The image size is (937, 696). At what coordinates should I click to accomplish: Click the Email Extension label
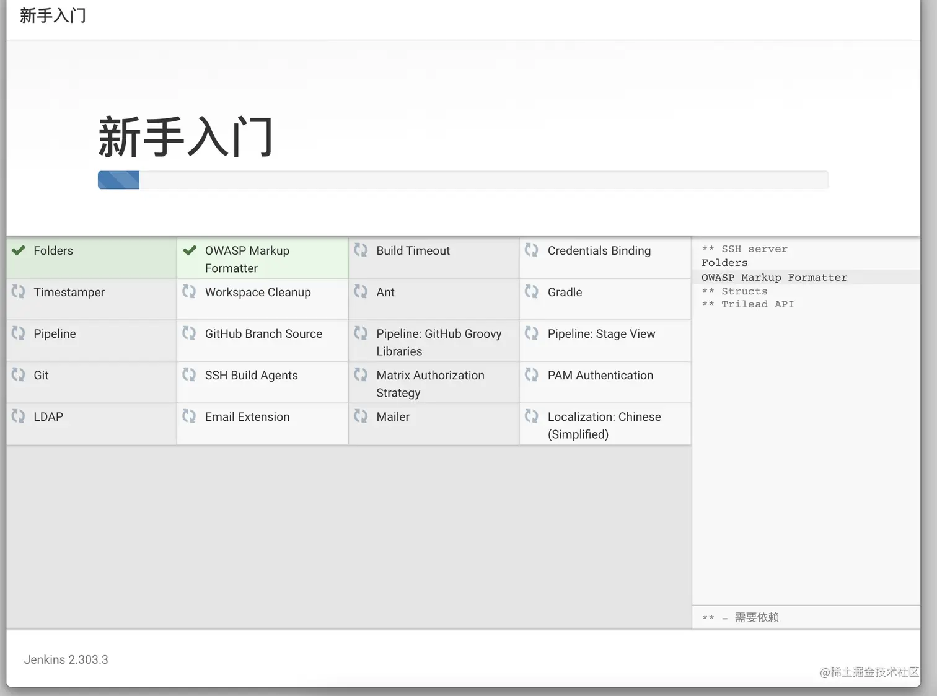coord(247,416)
